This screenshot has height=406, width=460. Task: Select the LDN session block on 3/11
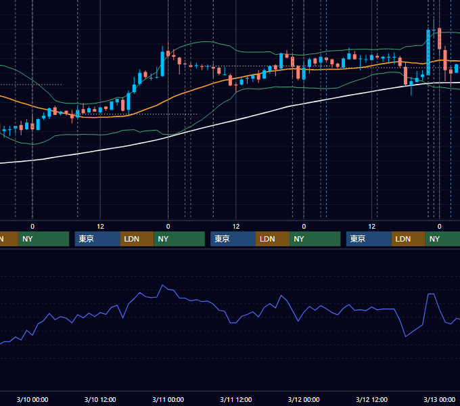click(x=273, y=239)
